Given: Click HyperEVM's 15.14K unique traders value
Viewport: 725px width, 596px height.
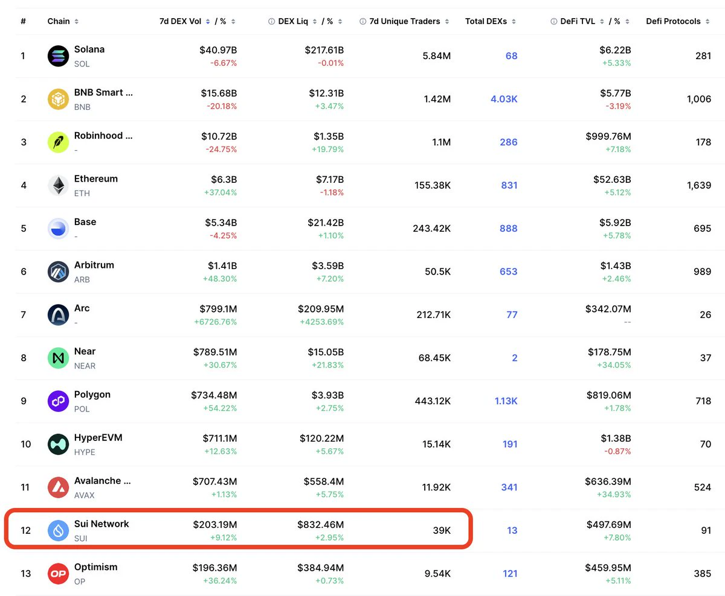Looking at the screenshot, I should [436, 444].
